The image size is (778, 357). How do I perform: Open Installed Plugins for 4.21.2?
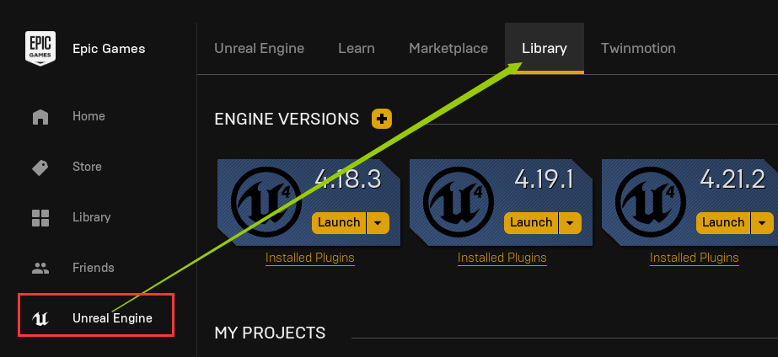[x=695, y=258]
